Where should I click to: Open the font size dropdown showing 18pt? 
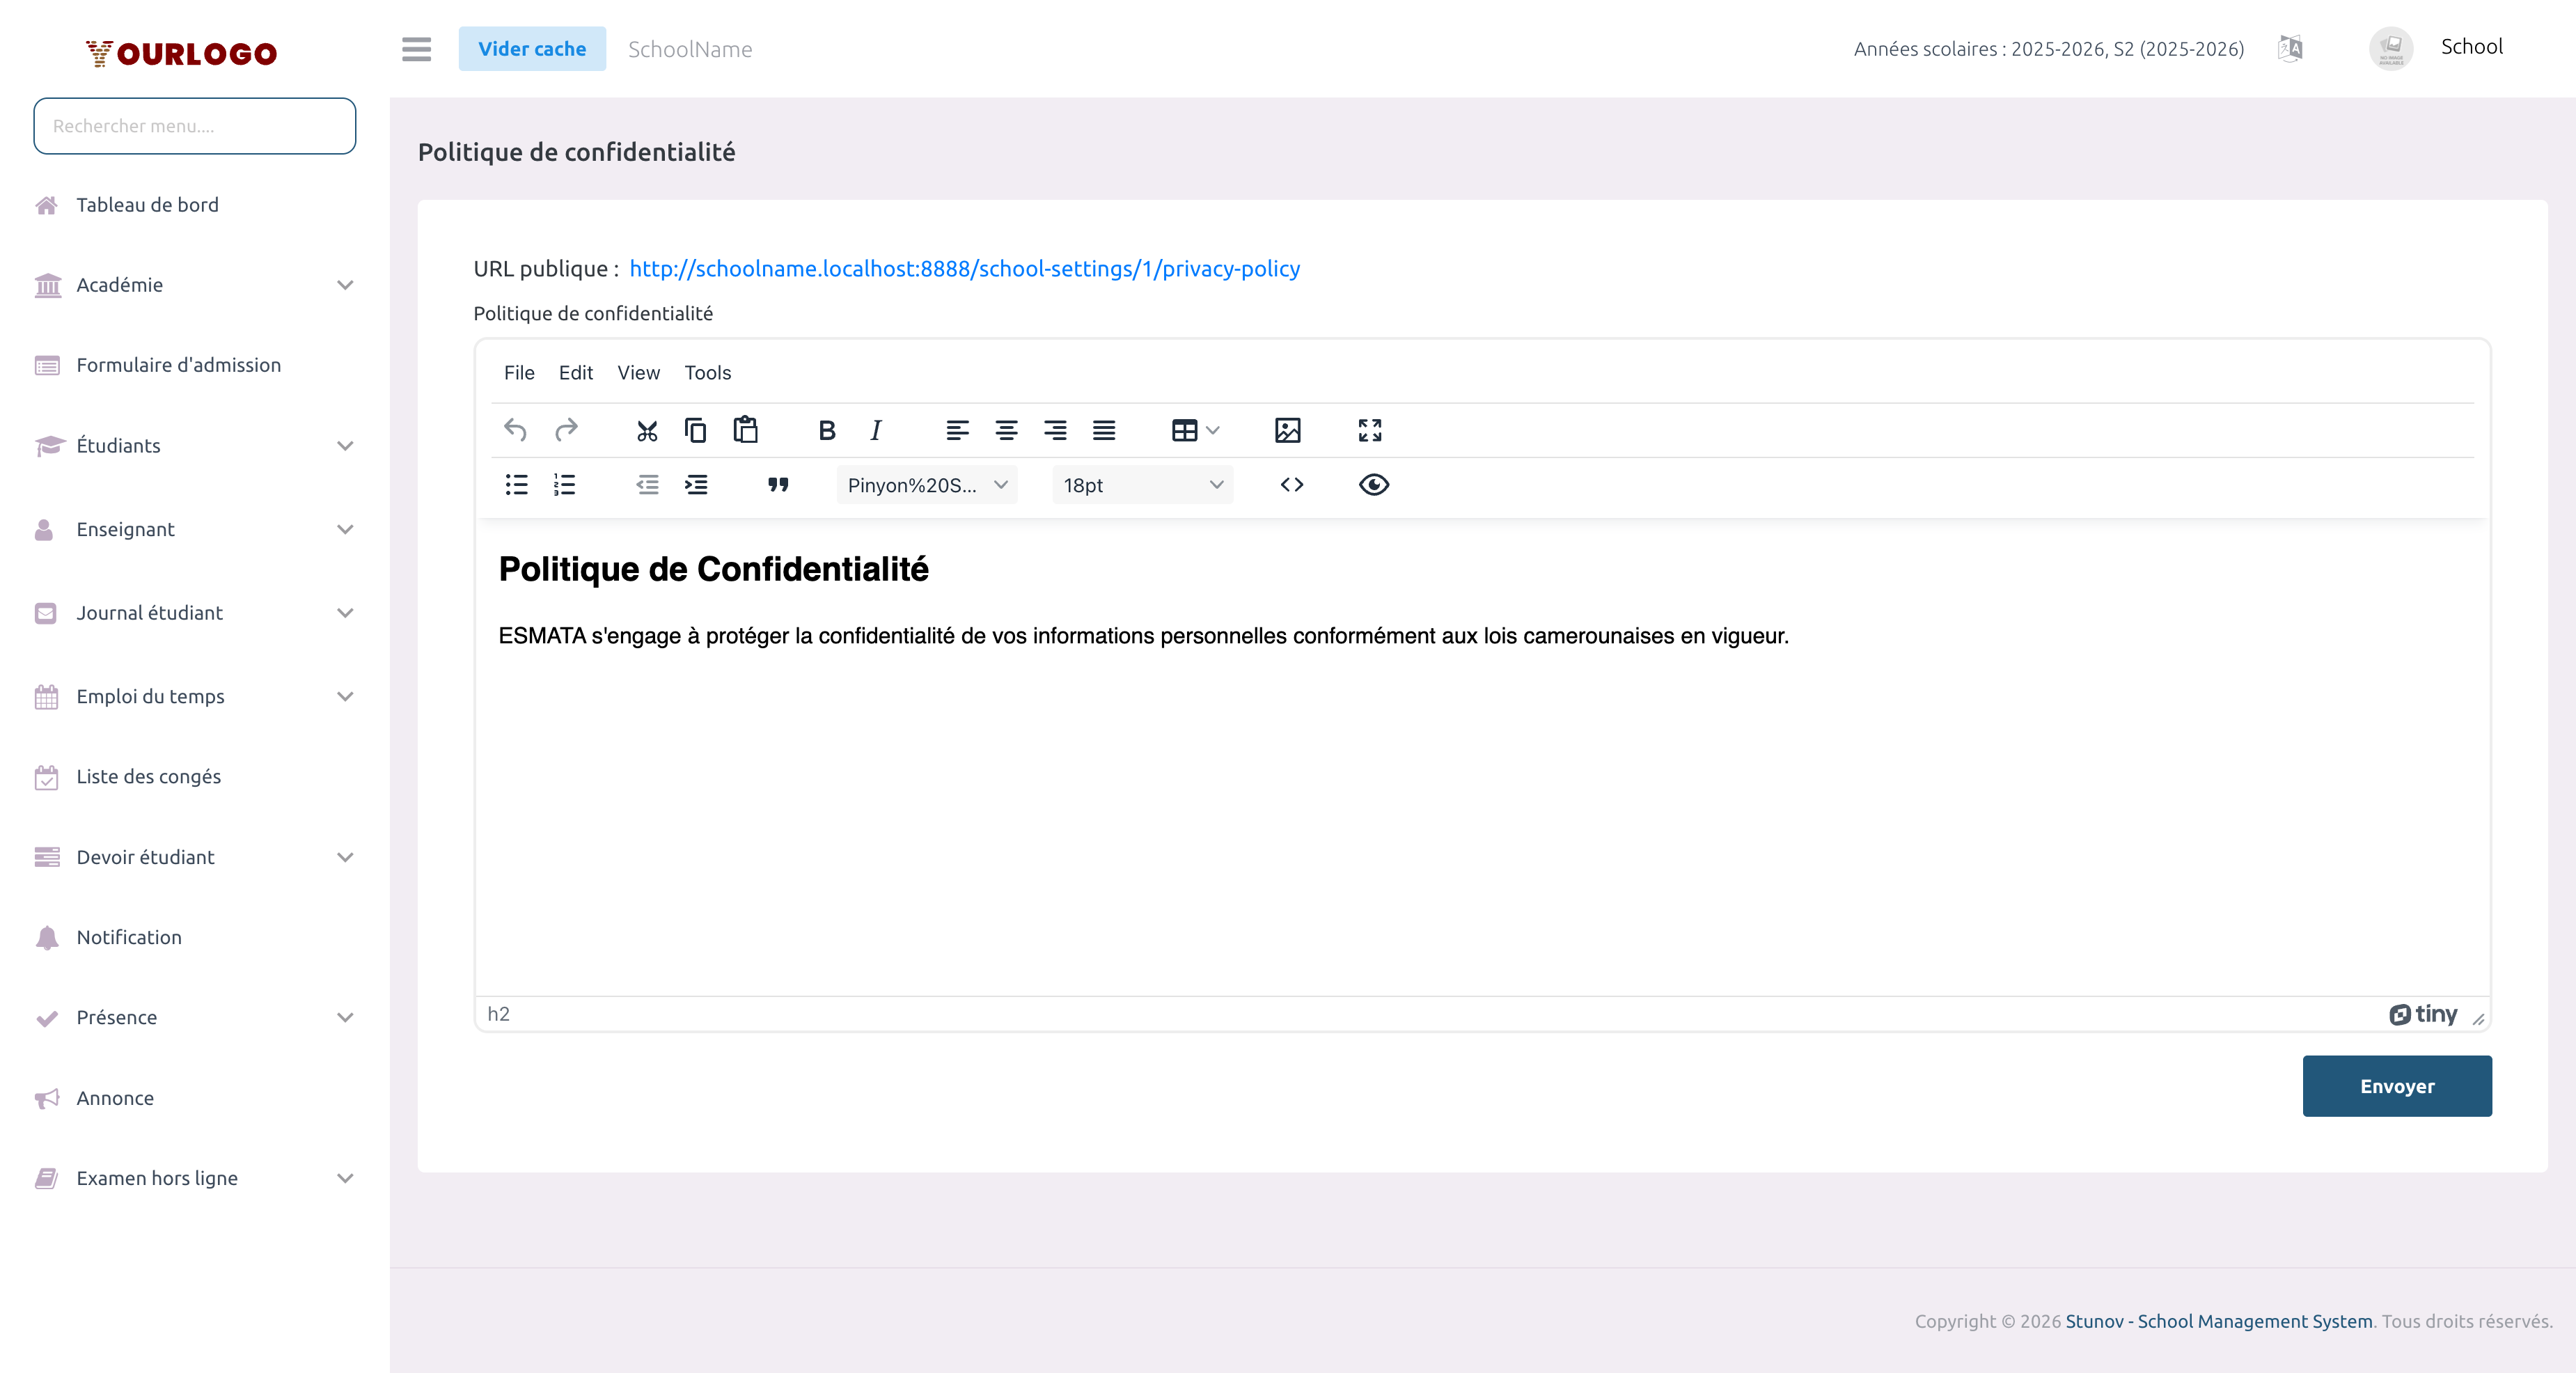[x=1141, y=485]
